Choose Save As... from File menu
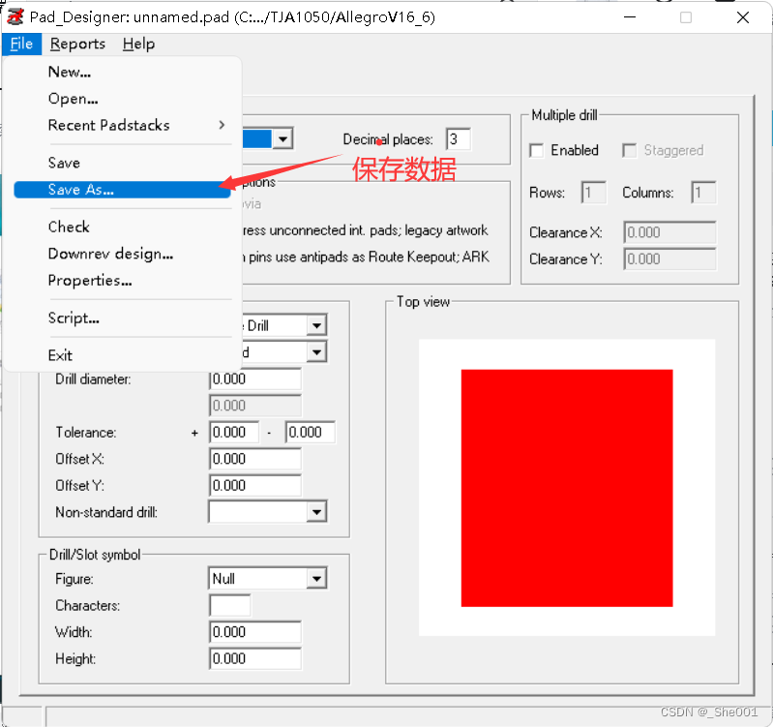Image resolution: width=773 pixels, height=727 pixels. [81, 190]
